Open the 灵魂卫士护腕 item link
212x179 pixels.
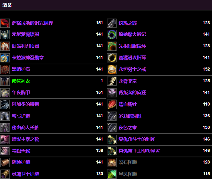click(x=26, y=174)
